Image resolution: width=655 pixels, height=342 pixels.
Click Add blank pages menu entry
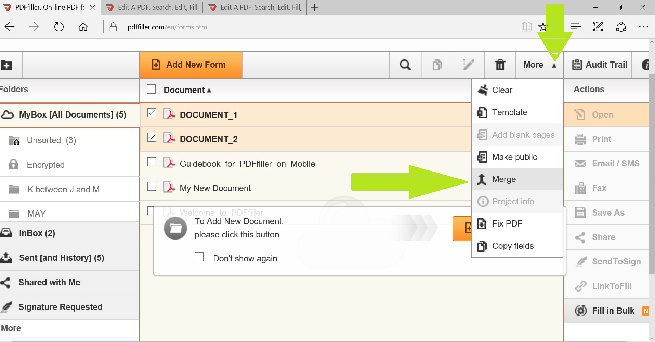tap(517, 135)
